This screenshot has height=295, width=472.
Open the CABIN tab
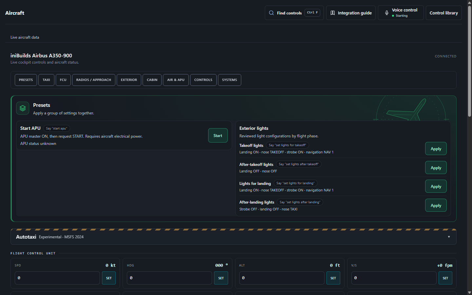(x=152, y=80)
